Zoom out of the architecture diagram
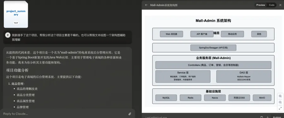284x118 pixels. pyautogui.click(x=280, y=102)
